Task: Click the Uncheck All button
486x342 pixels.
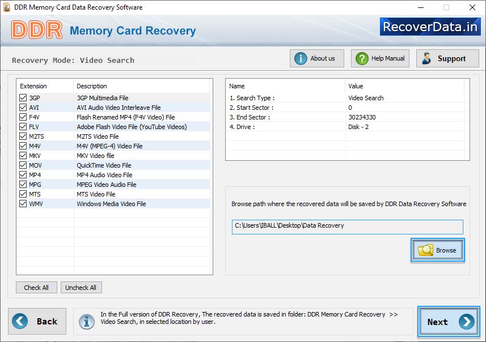Action: pyautogui.click(x=81, y=288)
